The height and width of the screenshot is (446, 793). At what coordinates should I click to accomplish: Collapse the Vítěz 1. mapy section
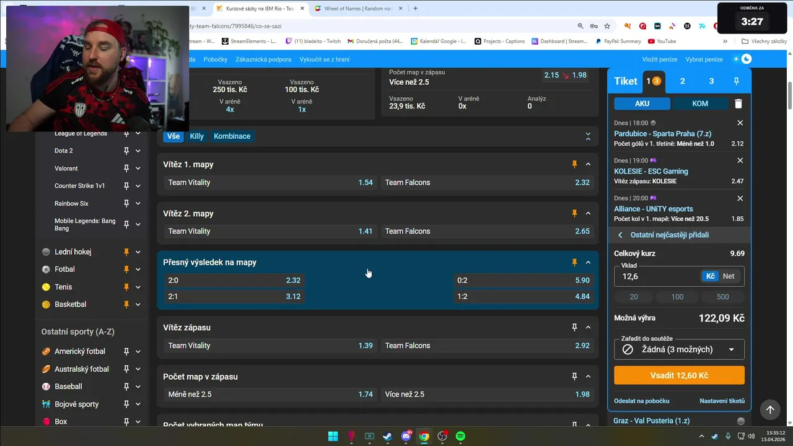point(588,164)
